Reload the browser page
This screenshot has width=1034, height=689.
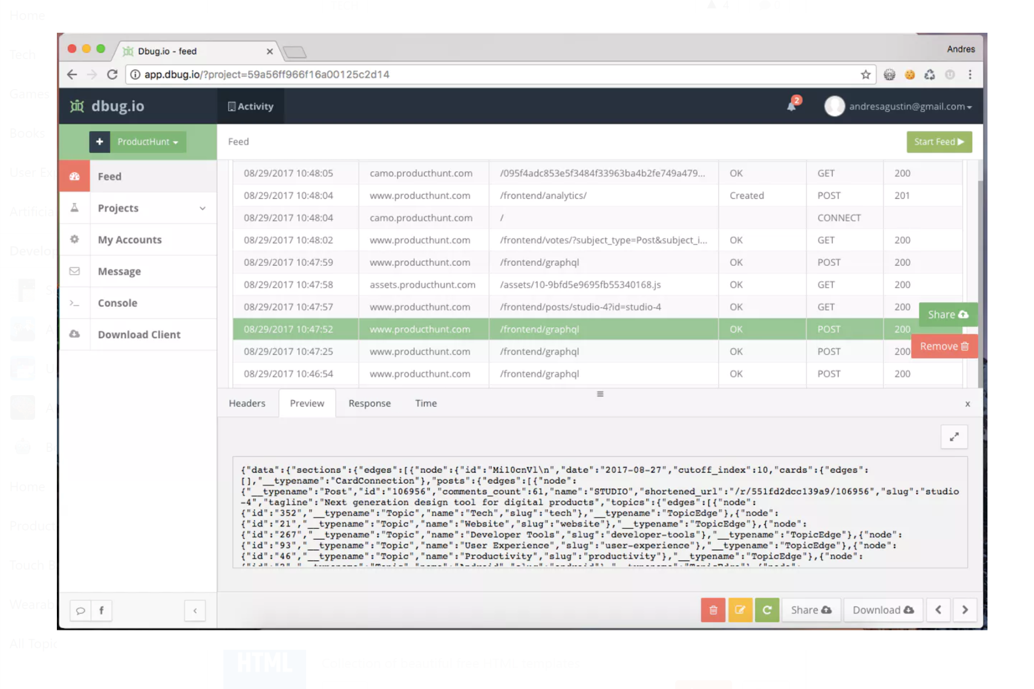tap(112, 75)
